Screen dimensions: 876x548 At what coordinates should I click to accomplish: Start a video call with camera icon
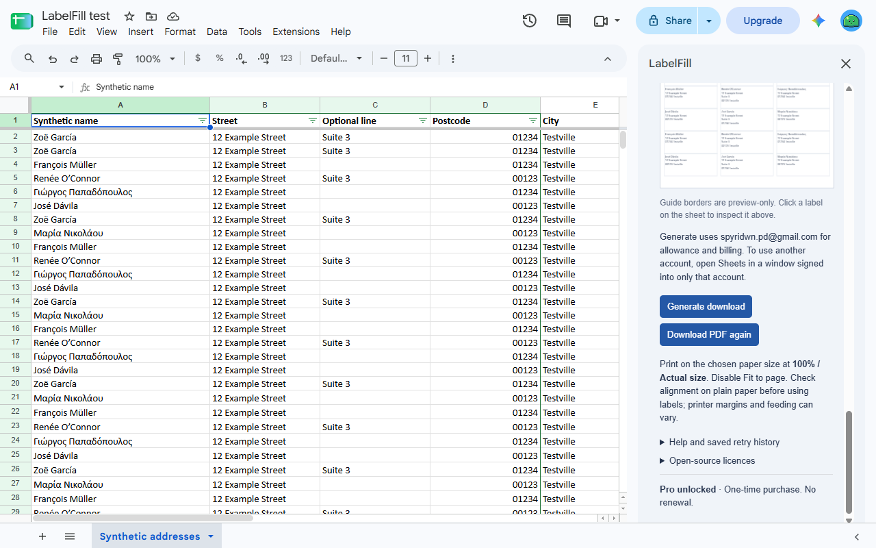pyautogui.click(x=600, y=21)
